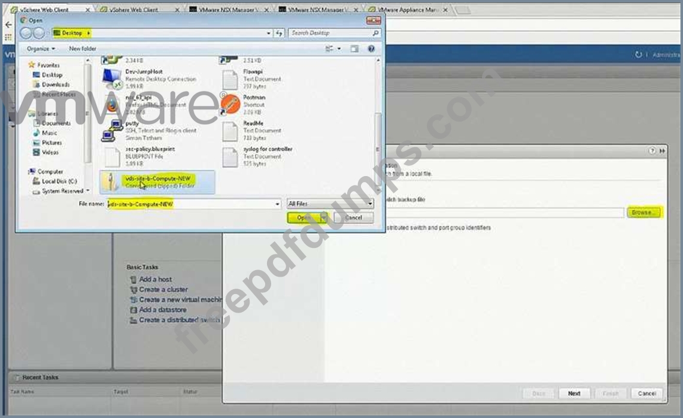Open the File name combo dropdown arrow
The height and width of the screenshot is (418, 683).
278,204
